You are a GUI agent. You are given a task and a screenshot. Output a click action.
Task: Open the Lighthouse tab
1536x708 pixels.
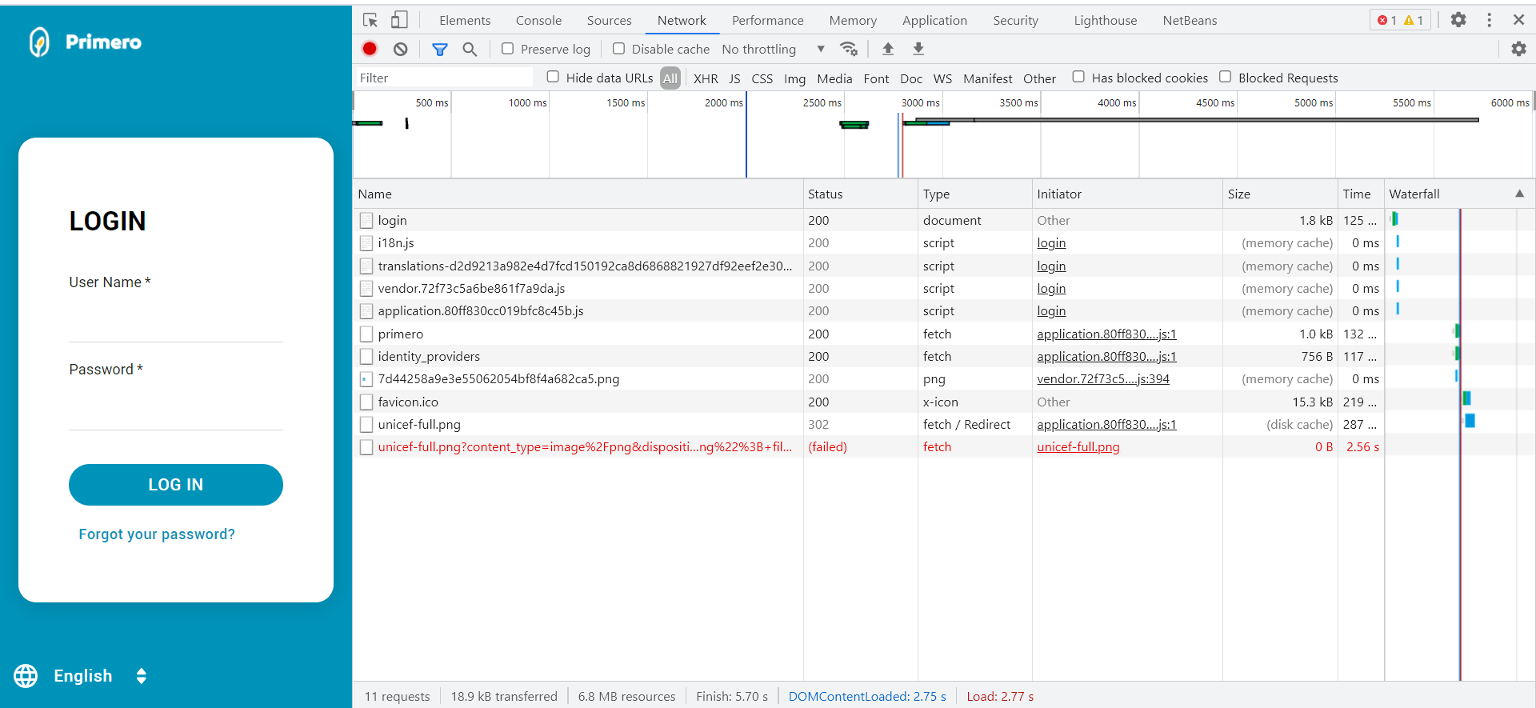(1105, 20)
